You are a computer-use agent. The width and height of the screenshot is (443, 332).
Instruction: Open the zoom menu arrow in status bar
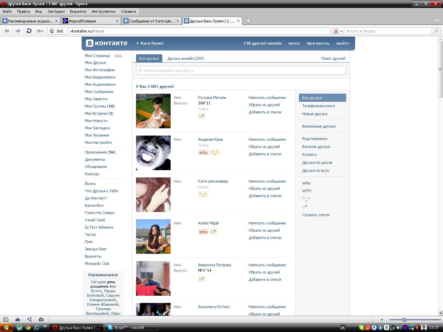coord(382,320)
